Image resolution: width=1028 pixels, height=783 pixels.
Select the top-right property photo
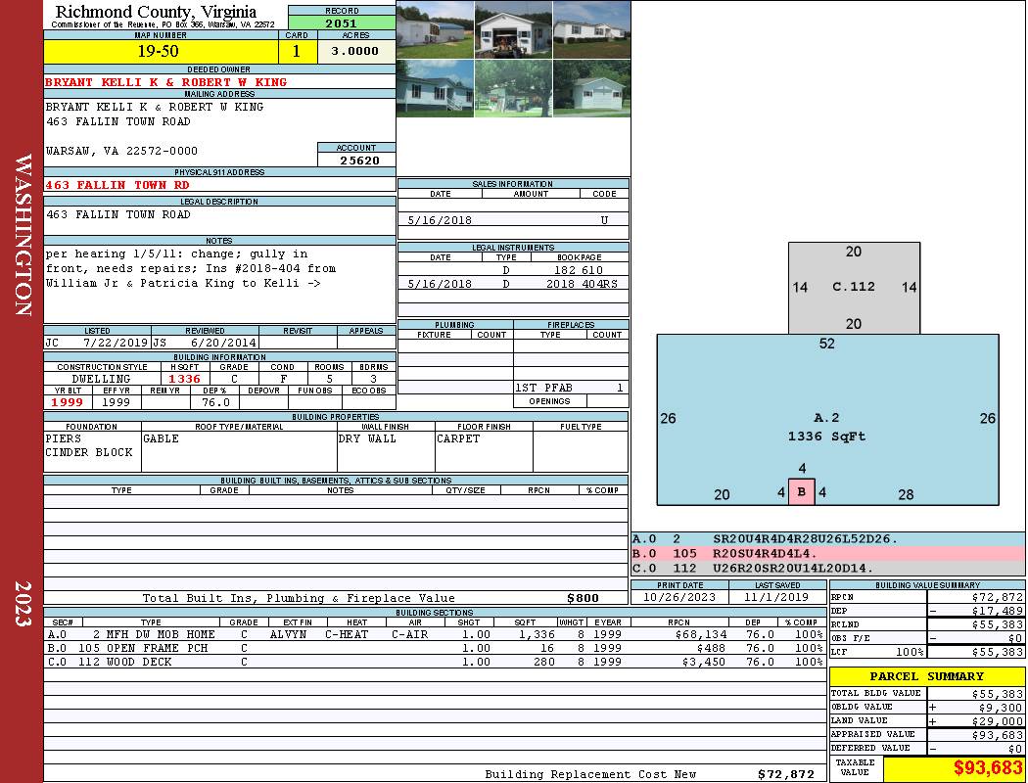(590, 29)
